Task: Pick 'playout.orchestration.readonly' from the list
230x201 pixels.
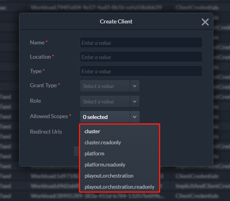Action: 119,187
